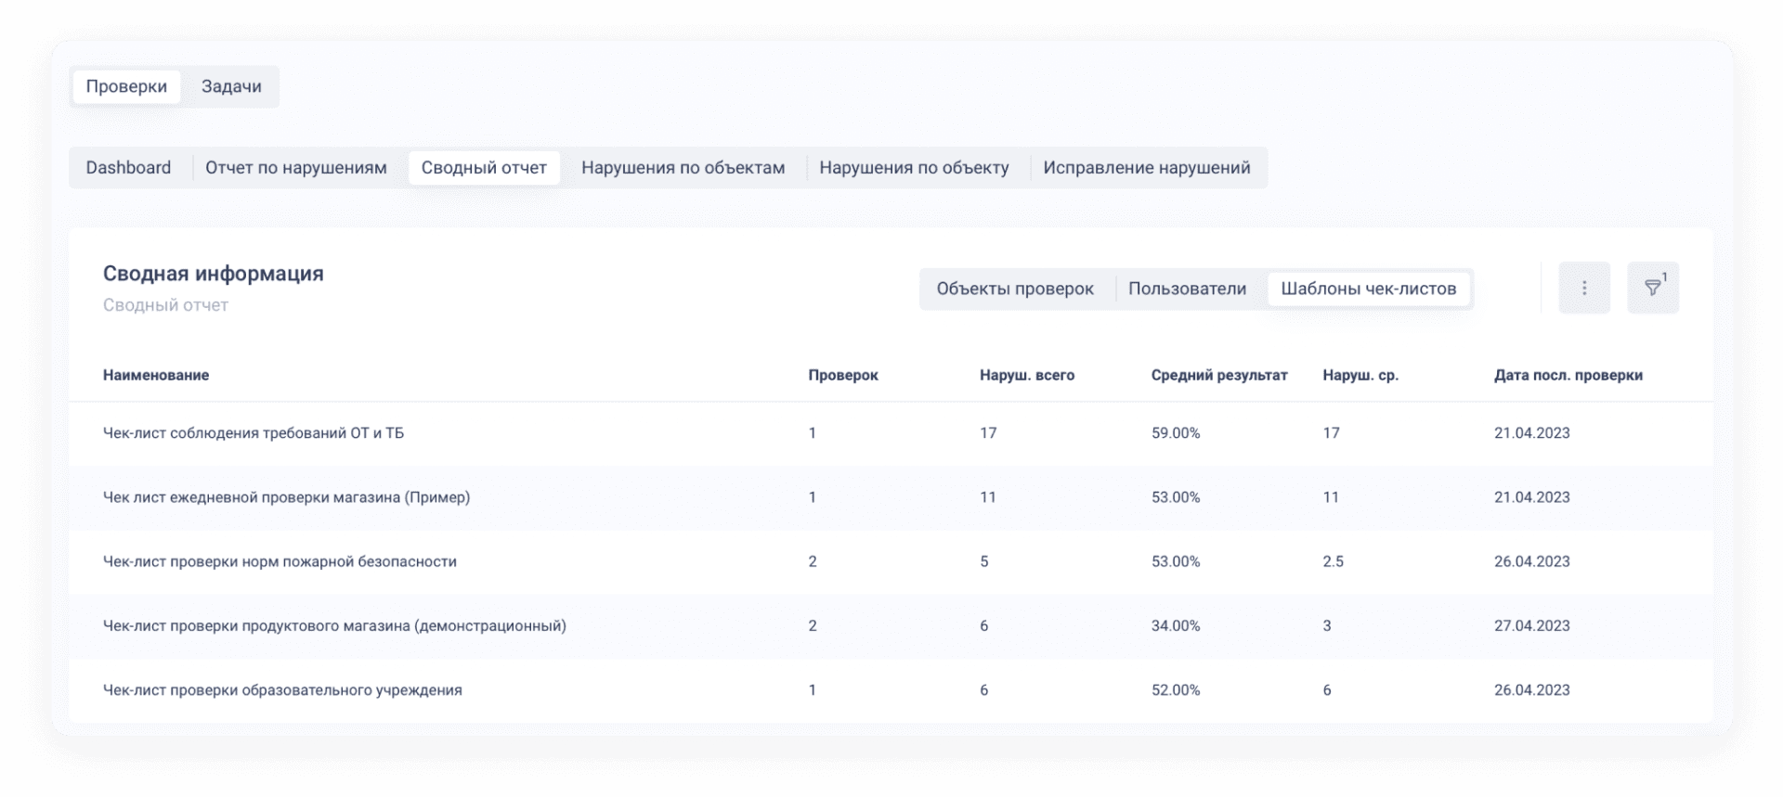
Task: Sort by Наименование column header
Action: (x=156, y=375)
